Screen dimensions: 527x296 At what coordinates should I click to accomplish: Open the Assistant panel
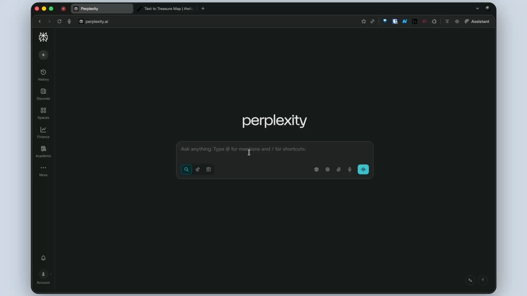click(x=477, y=21)
